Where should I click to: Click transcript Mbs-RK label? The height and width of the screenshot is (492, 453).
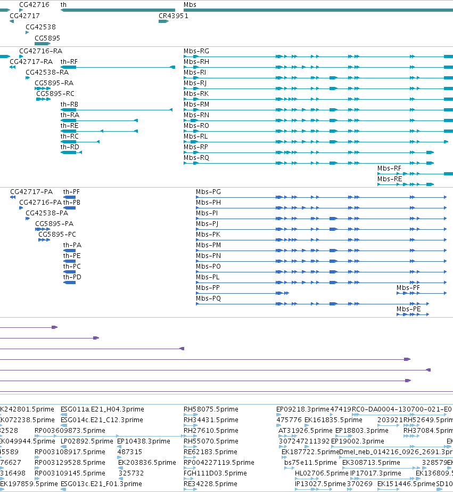[196, 94]
